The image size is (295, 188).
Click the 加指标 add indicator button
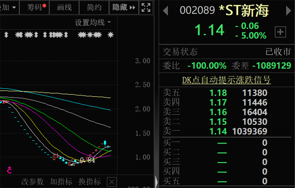coord(61,181)
